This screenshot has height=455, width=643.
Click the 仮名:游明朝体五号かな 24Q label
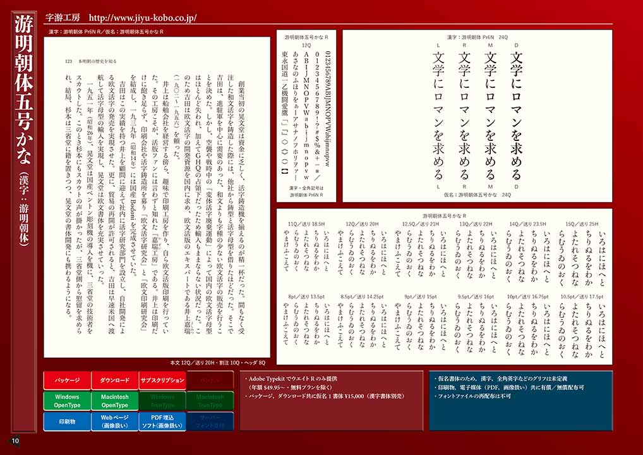click(478, 195)
